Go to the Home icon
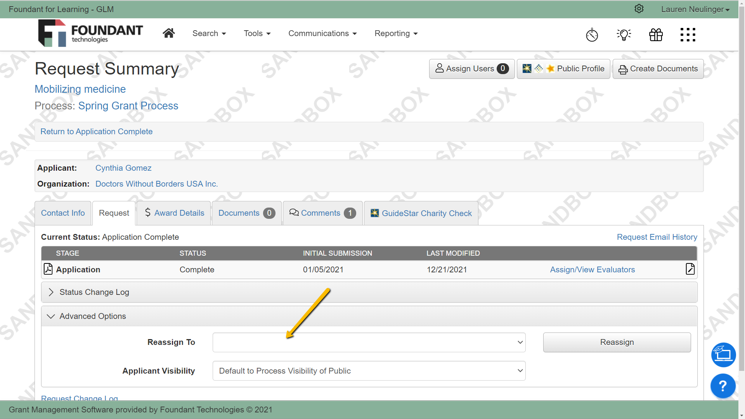 pyautogui.click(x=169, y=33)
